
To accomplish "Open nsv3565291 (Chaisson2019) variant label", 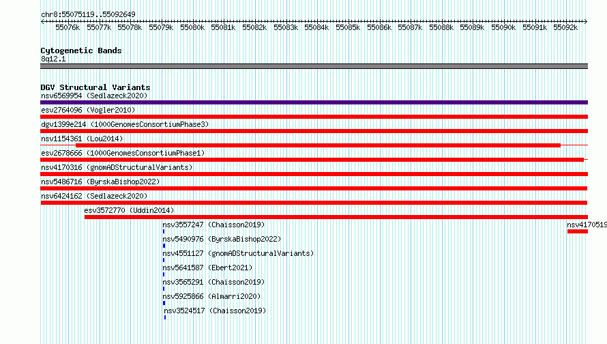I will click(213, 282).
